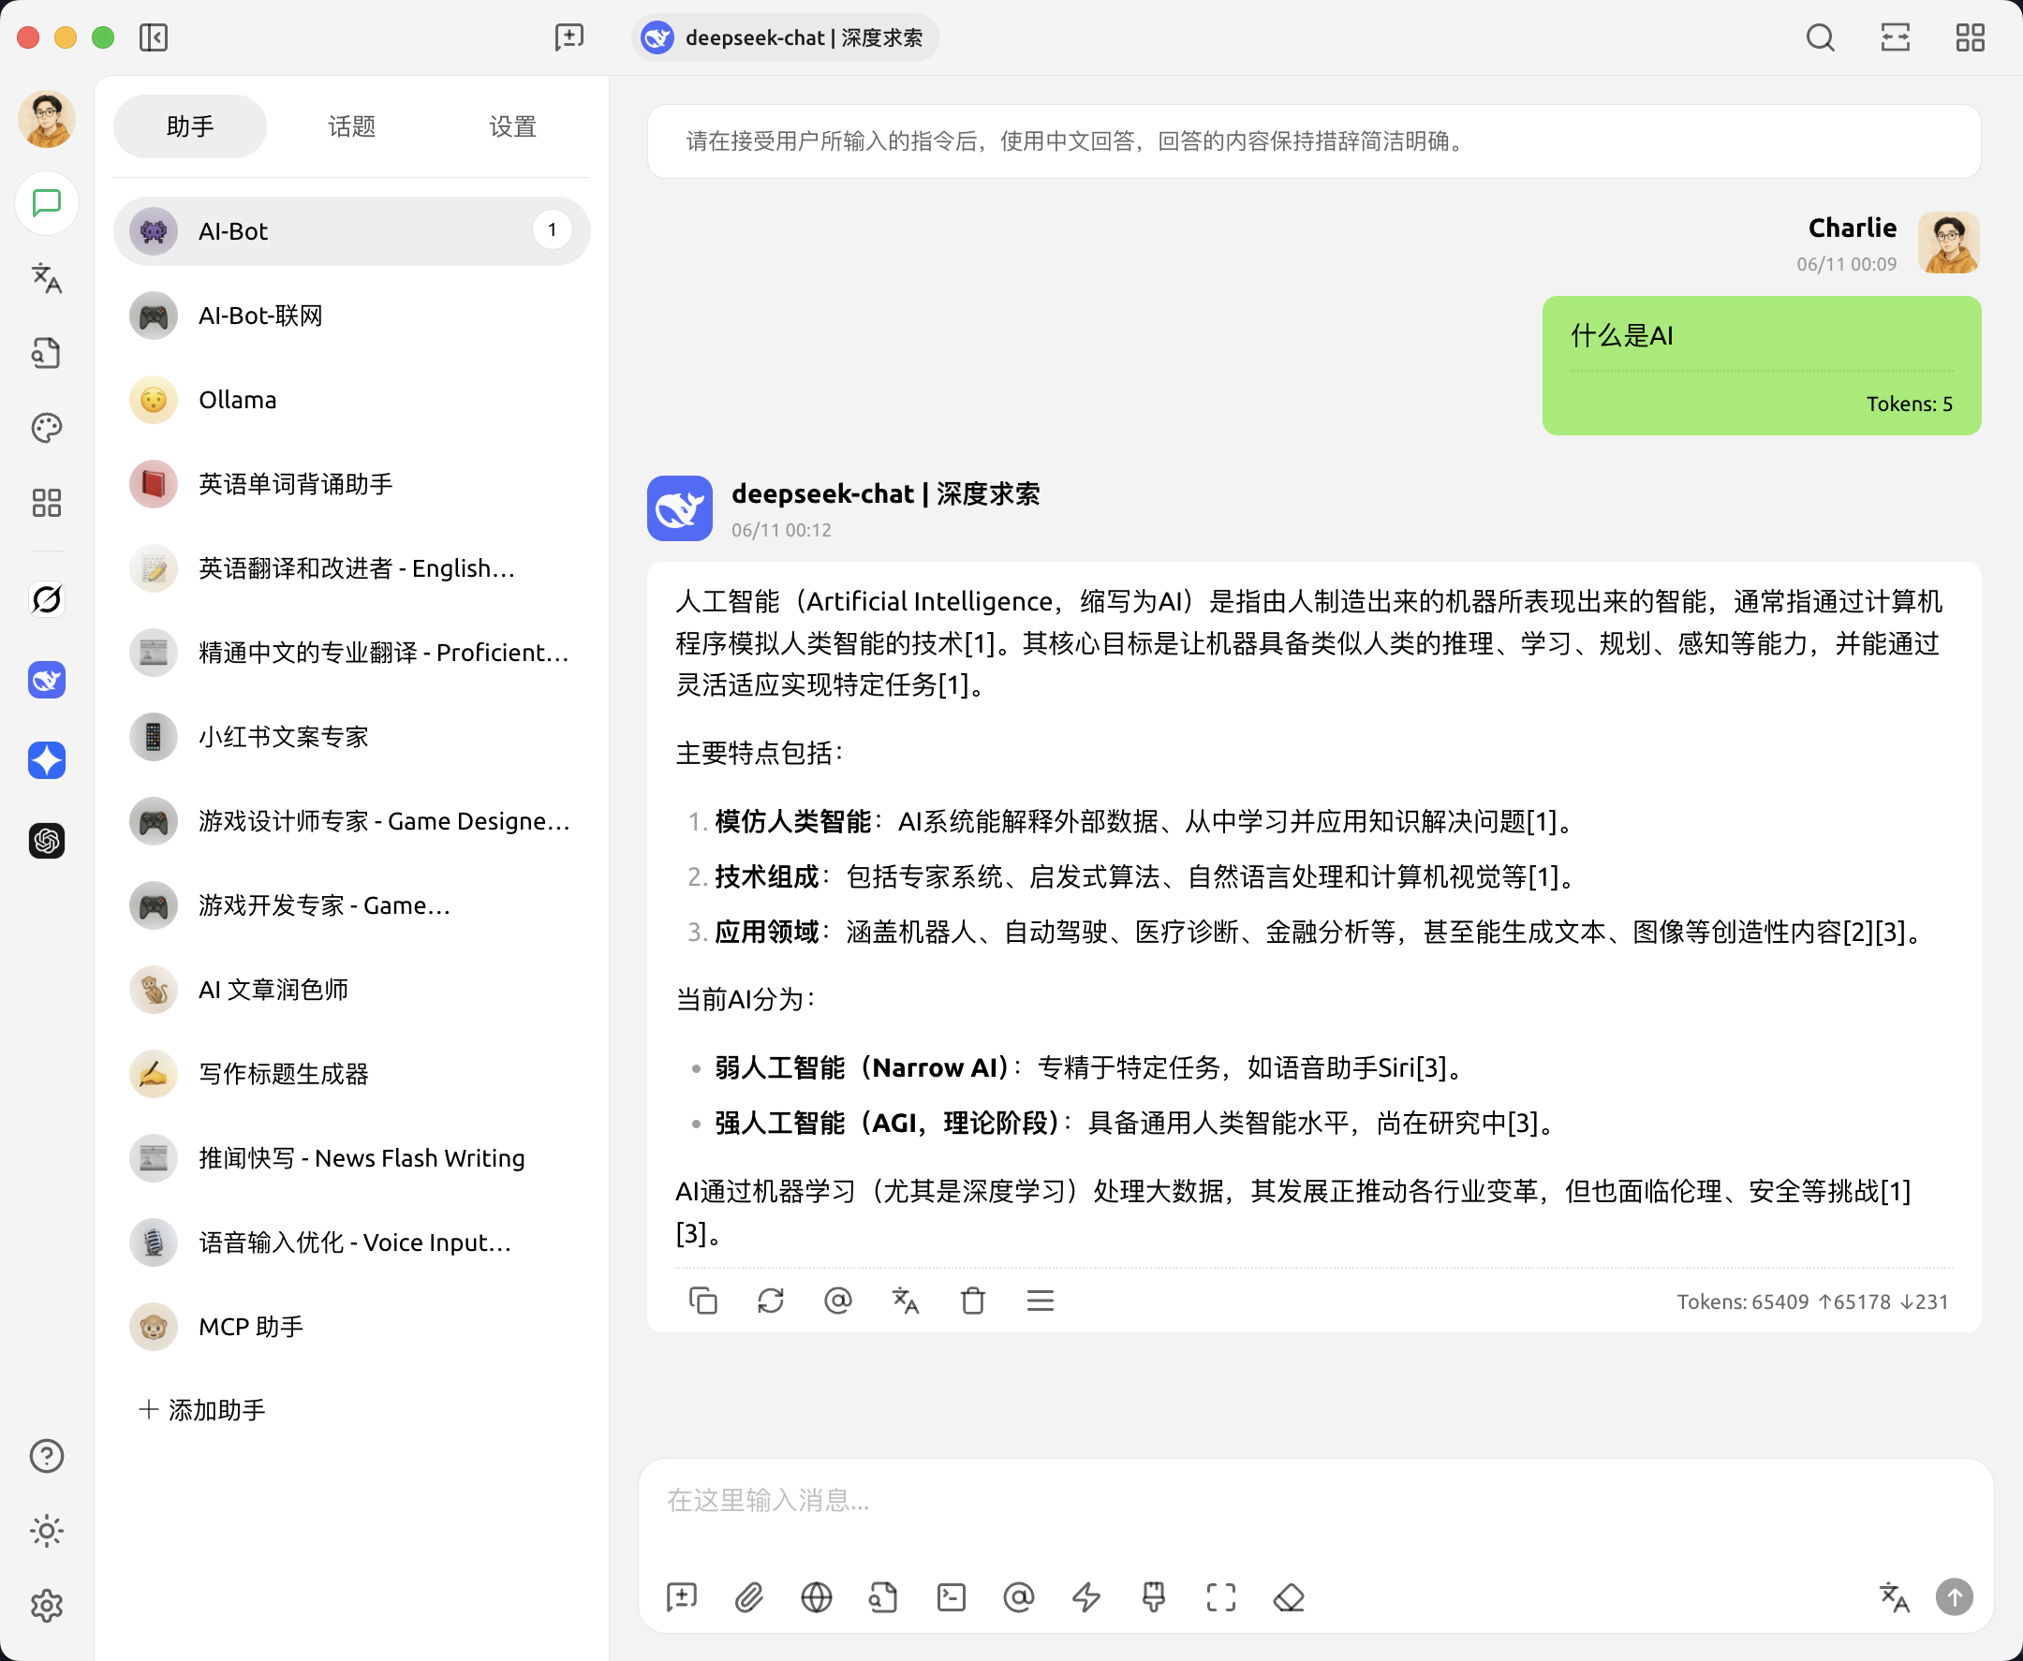The height and width of the screenshot is (1661, 2023).
Task: Copy the AI response message
Action: [703, 1301]
